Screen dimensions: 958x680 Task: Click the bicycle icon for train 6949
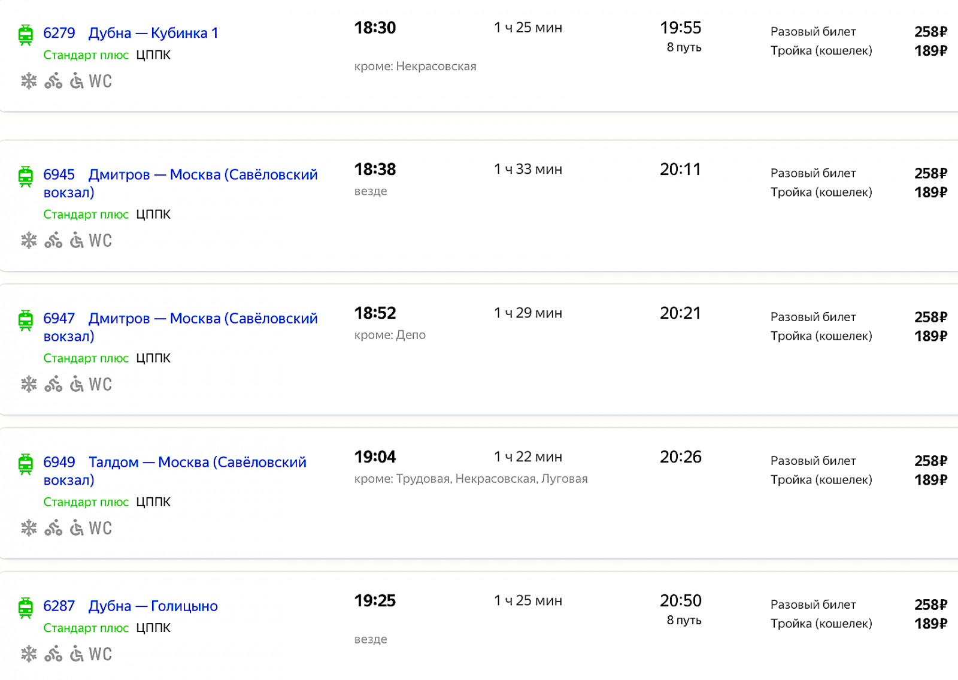pos(53,528)
